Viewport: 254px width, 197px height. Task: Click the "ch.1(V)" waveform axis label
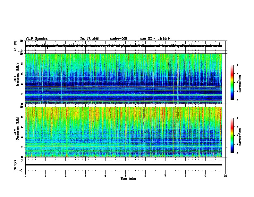point(15,46)
